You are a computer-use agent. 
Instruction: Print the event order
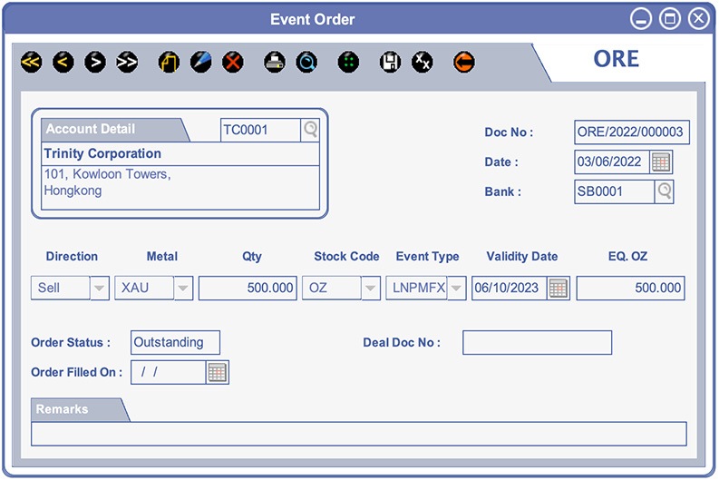pyautogui.click(x=275, y=62)
